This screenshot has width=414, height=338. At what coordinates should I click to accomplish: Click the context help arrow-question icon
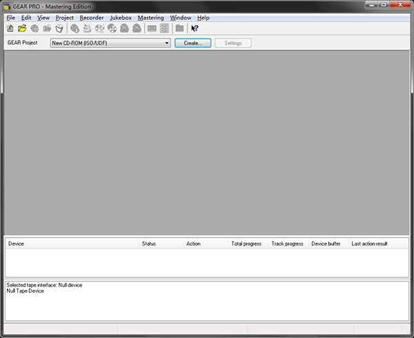[195, 28]
